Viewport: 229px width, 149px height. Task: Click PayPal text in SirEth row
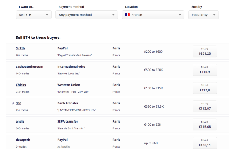point(62,48)
